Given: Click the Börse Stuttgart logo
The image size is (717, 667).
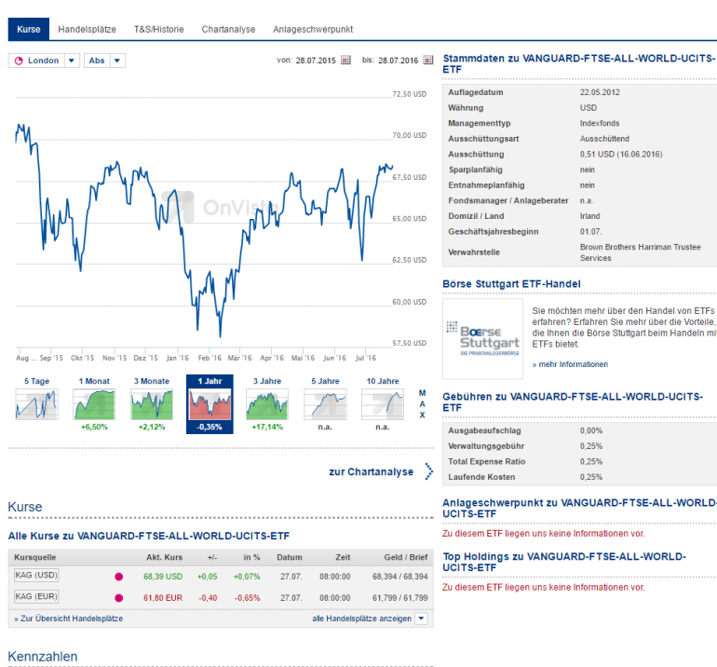Looking at the screenshot, I should tap(483, 339).
